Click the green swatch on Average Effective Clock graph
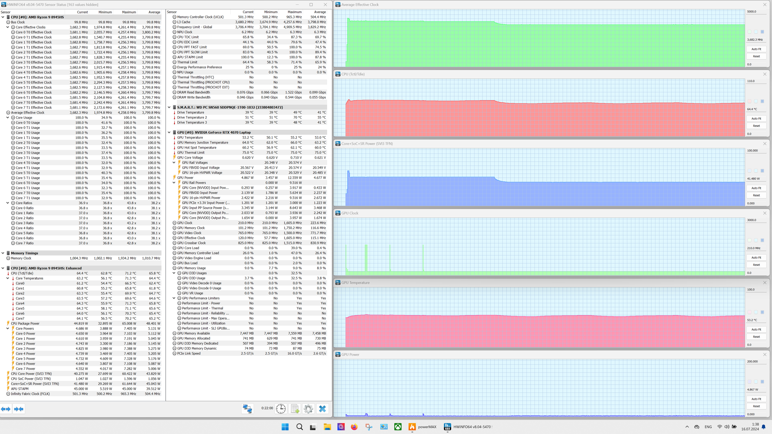The image size is (772, 434). [750, 32]
